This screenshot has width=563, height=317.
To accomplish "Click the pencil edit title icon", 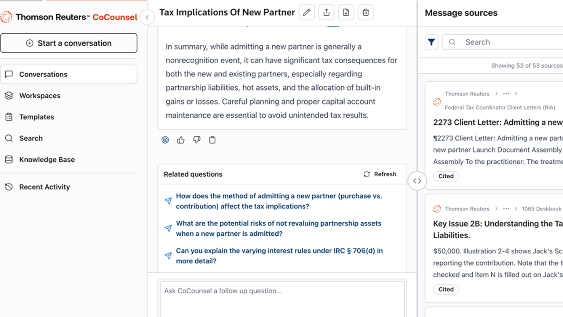I will click(x=307, y=13).
